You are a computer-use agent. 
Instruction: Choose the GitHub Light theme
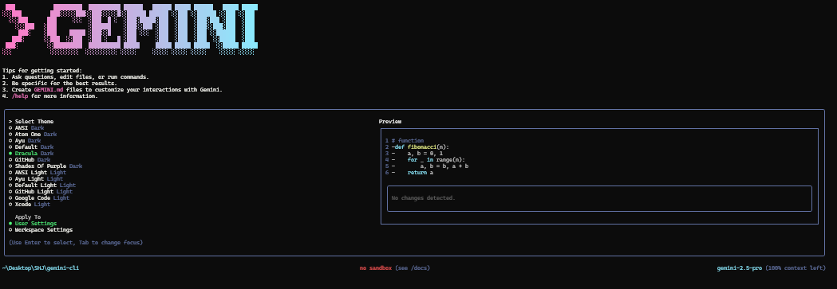pos(41,192)
